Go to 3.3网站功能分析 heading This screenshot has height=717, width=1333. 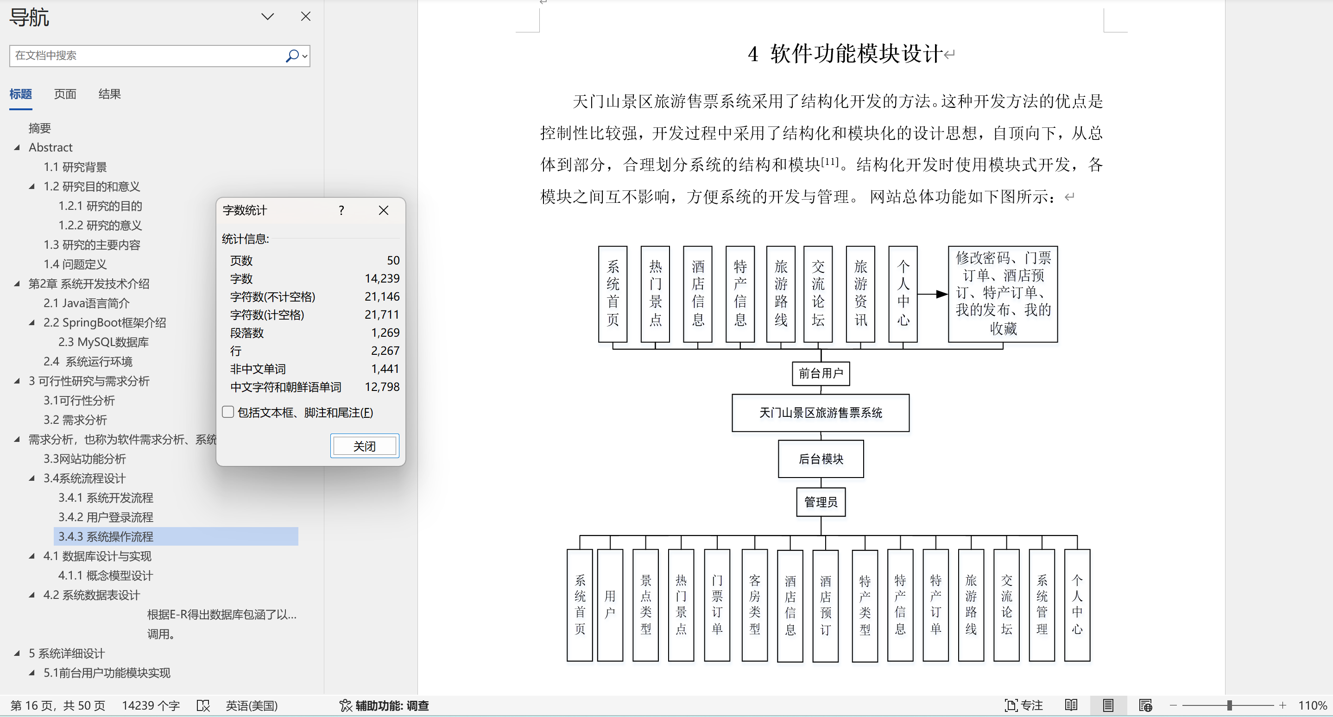coord(85,459)
